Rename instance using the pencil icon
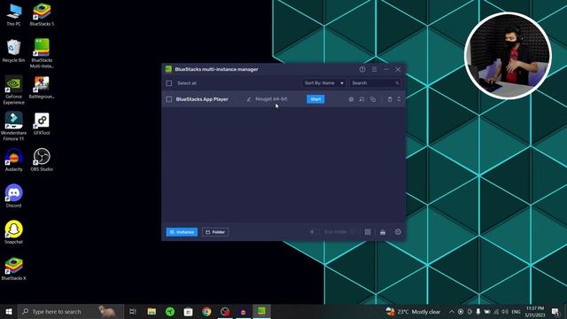This screenshot has height=319, width=567. click(x=248, y=99)
